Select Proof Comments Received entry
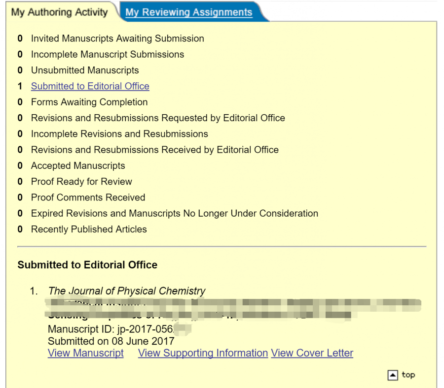Viewport: 444px width, 388px height. (88, 197)
